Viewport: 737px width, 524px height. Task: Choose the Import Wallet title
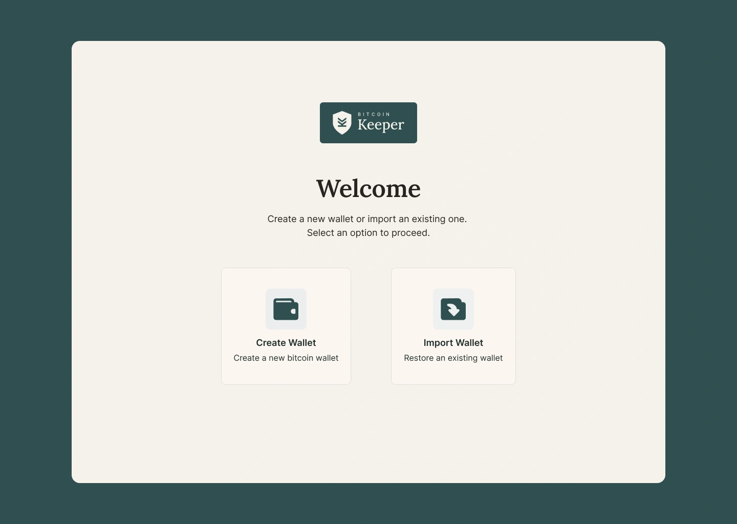pyautogui.click(x=453, y=343)
